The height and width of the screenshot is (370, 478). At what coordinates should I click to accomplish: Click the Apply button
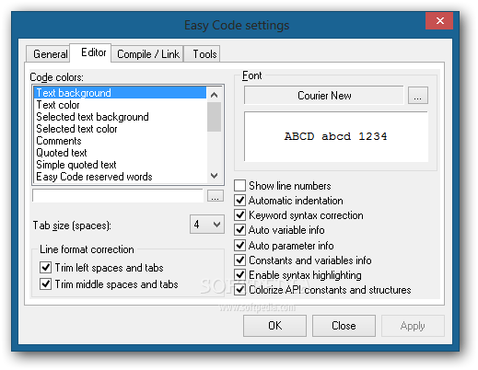pyautogui.click(x=413, y=326)
